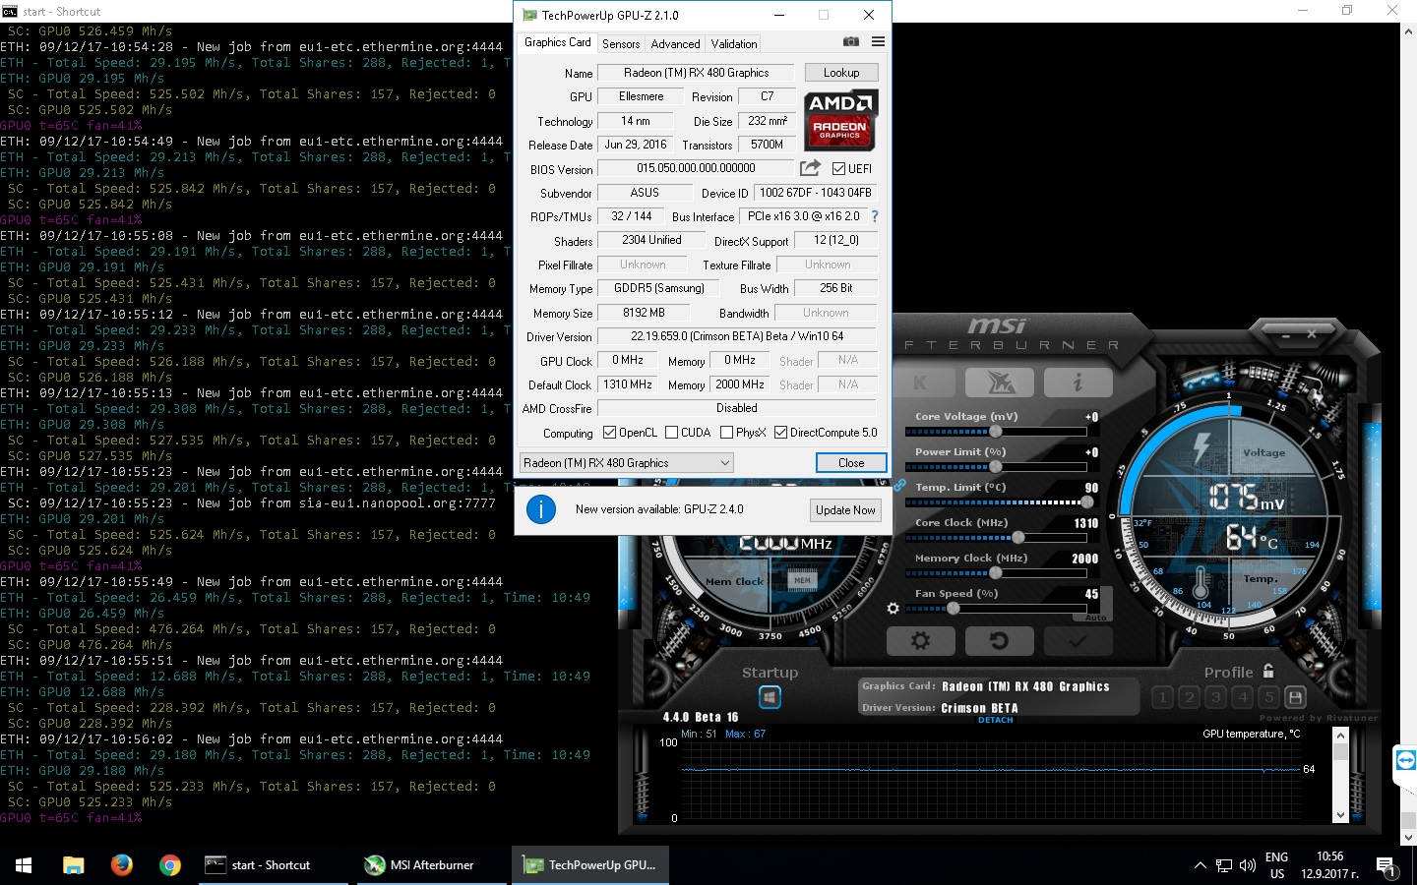Click the BIOS export share icon
This screenshot has width=1417, height=885.
[810, 168]
